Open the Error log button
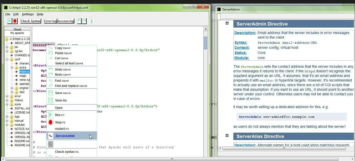Image resolution: width=355 pixels, height=161 pixels. click(50, 21)
